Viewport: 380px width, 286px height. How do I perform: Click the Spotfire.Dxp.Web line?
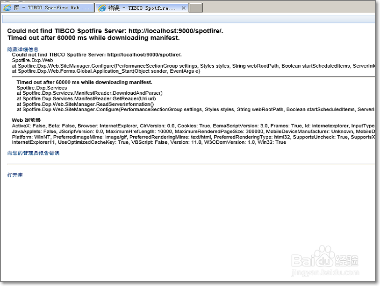click(x=32, y=60)
